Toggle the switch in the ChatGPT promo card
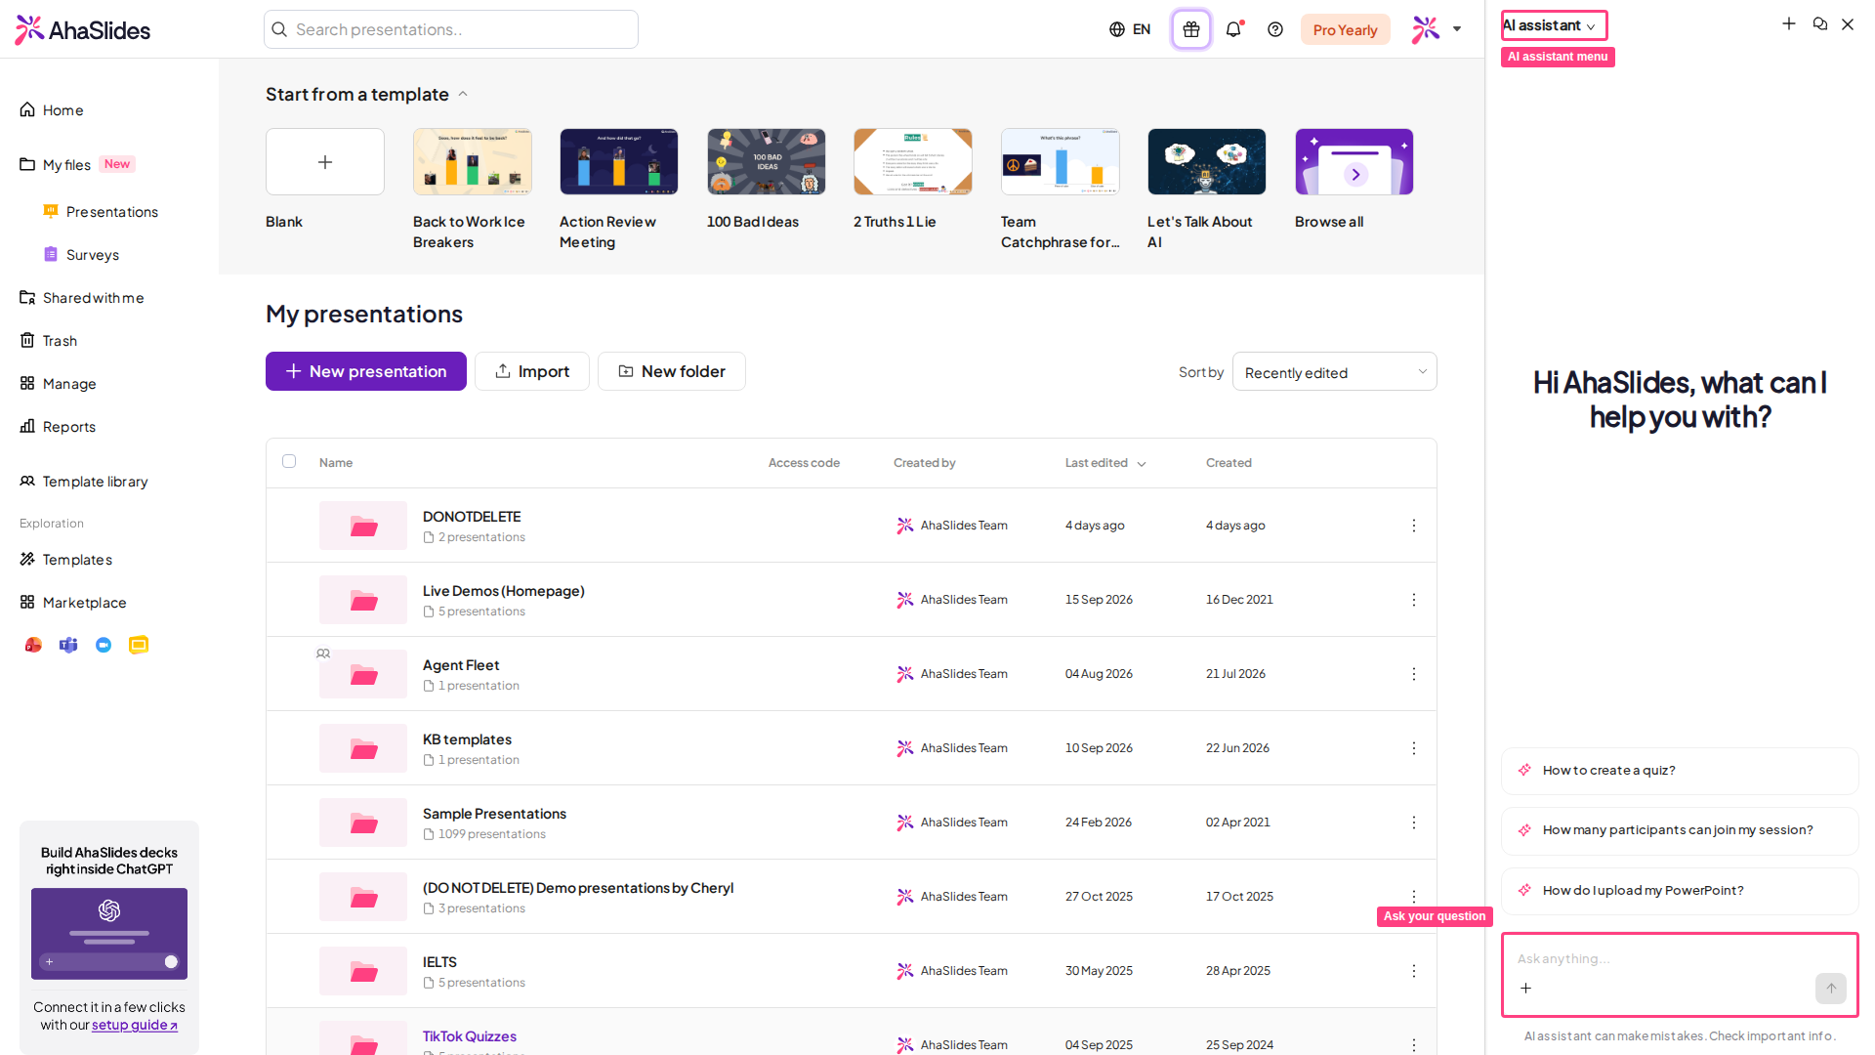The image size is (1875, 1055). [x=171, y=962]
